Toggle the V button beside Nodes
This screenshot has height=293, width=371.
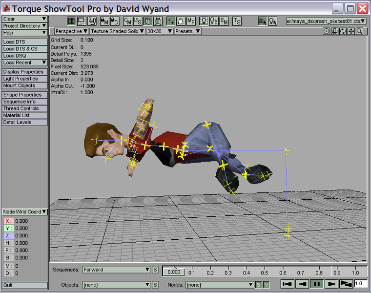[266, 284]
